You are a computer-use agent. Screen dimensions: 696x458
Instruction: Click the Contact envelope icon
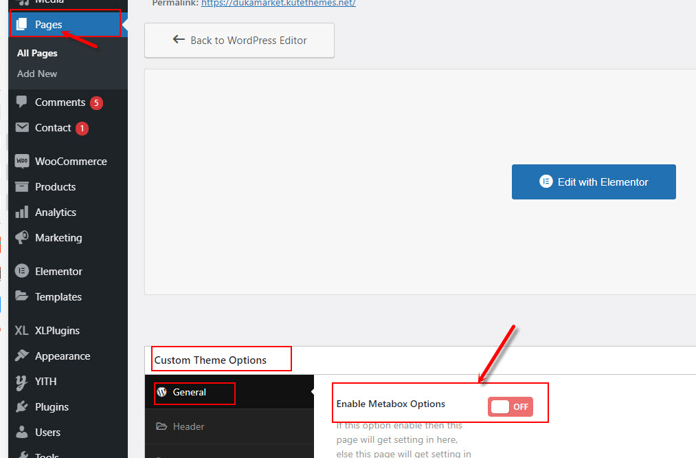pos(22,127)
